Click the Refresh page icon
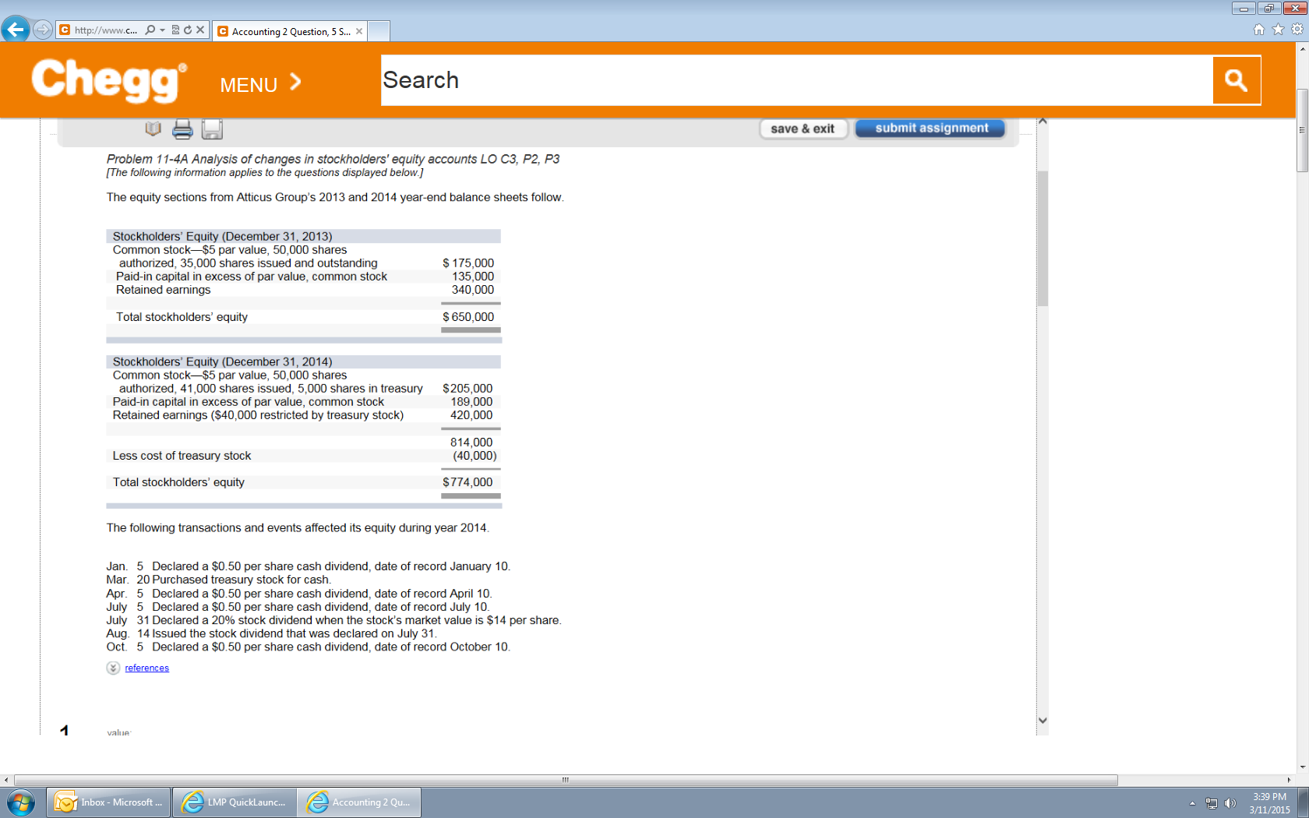This screenshot has height=818, width=1309. pos(188,30)
